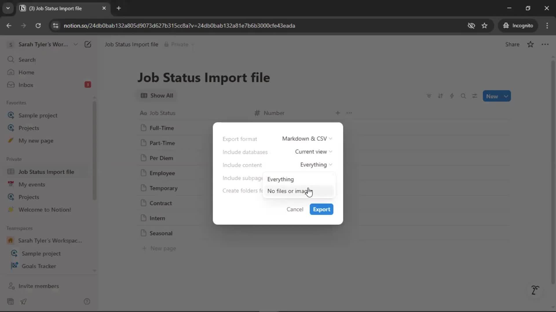Favorite this page with star icon
Screen dimensions: 556x312
(x=530, y=44)
